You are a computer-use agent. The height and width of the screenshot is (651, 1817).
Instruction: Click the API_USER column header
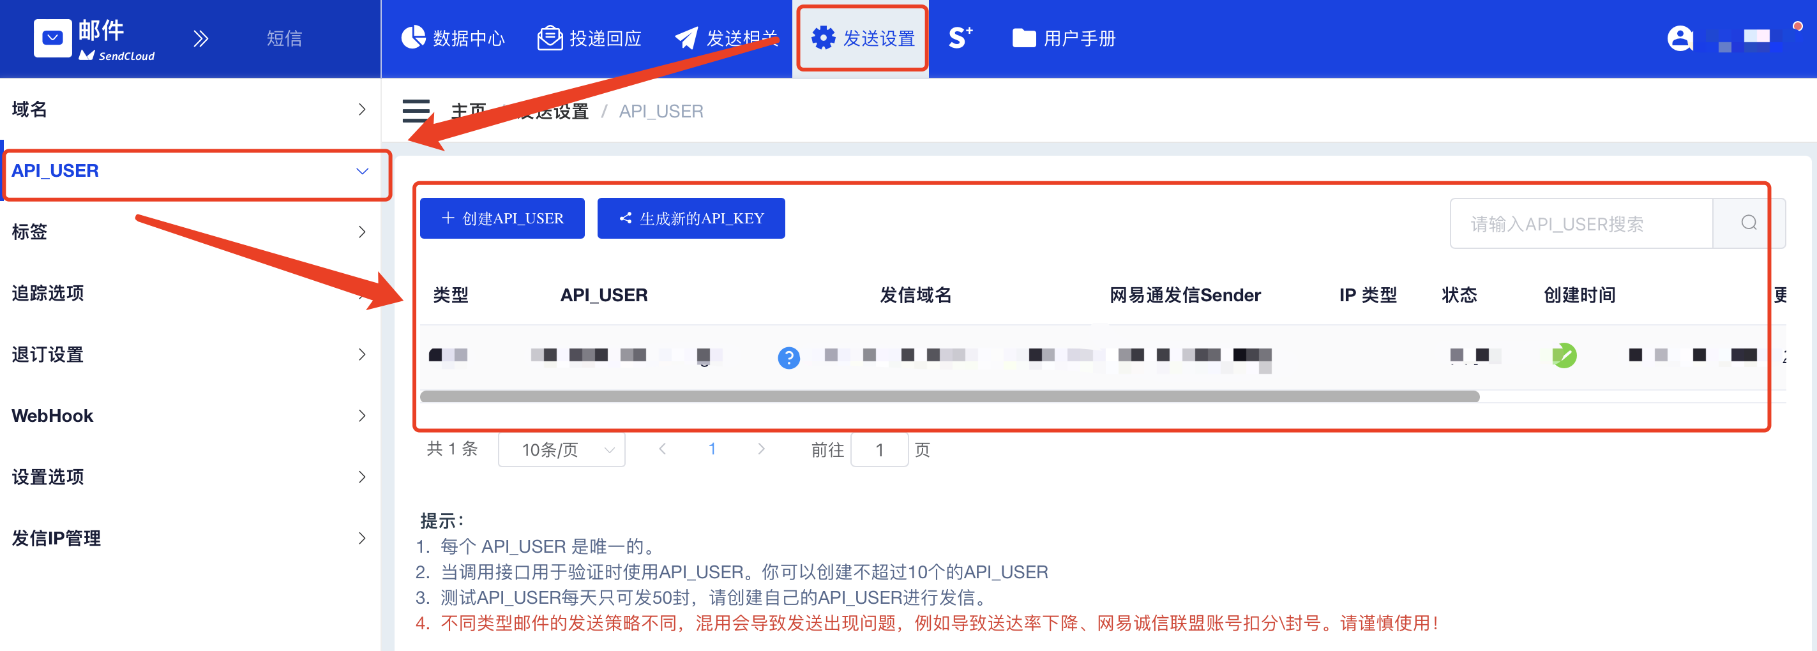point(604,296)
